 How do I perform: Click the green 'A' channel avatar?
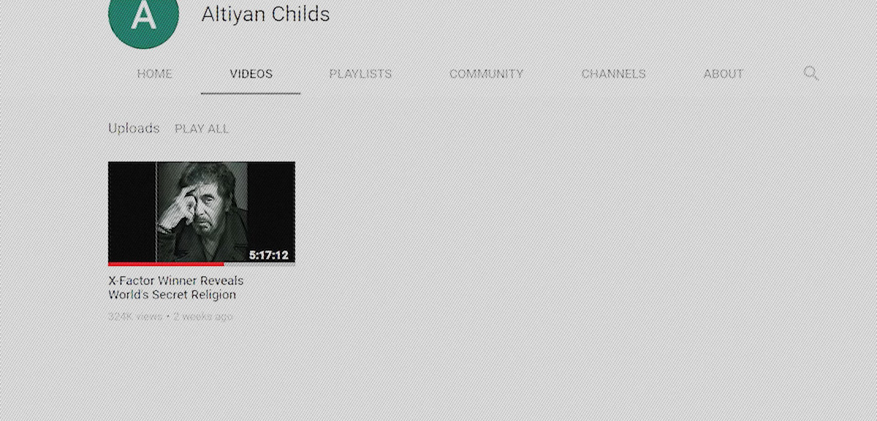click(x=143, y=16)
